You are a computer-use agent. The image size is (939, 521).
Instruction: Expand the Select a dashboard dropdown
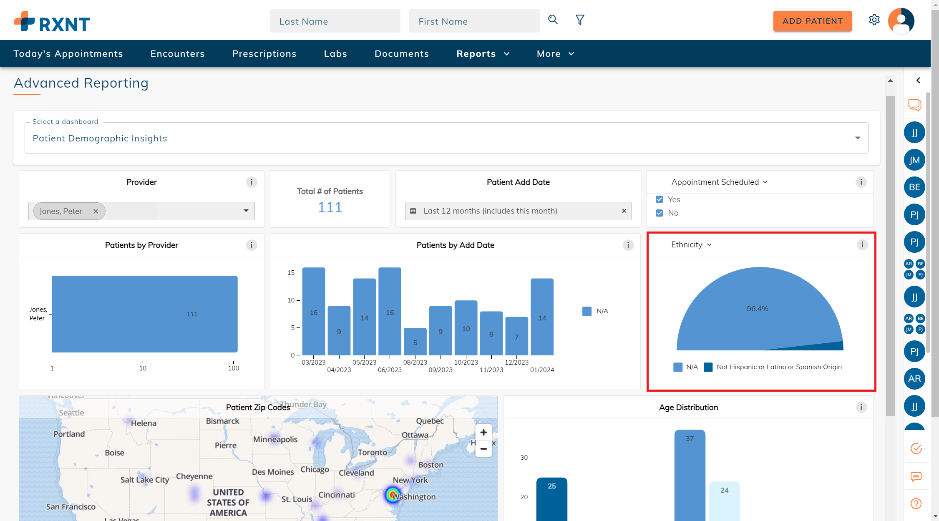(x=857, y=138)
